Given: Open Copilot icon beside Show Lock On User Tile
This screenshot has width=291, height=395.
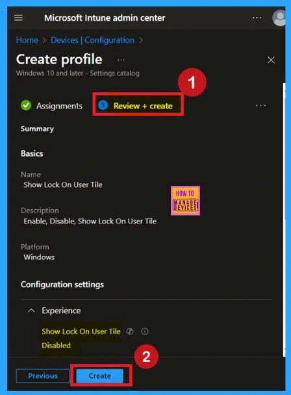Looking at the screenshot, I should pos(130,331).
